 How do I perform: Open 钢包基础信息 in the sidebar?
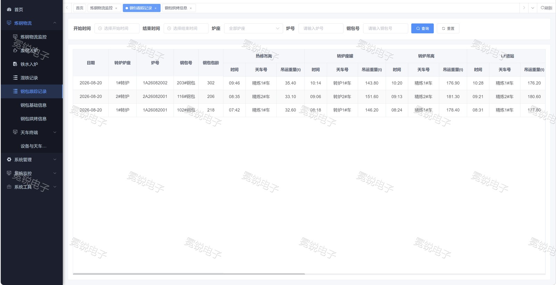tap(33, 105)
